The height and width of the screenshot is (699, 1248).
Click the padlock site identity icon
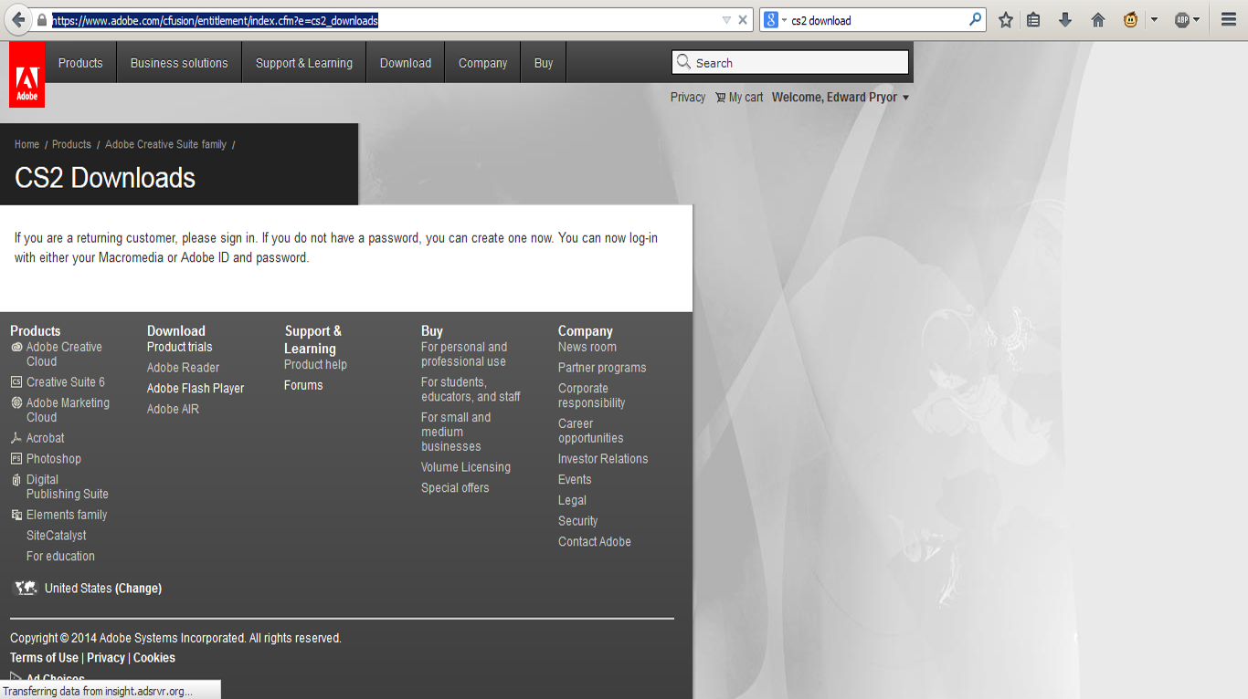coord(42,20)
